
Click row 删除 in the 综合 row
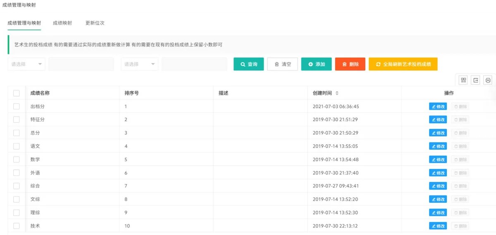click(460, 186)
